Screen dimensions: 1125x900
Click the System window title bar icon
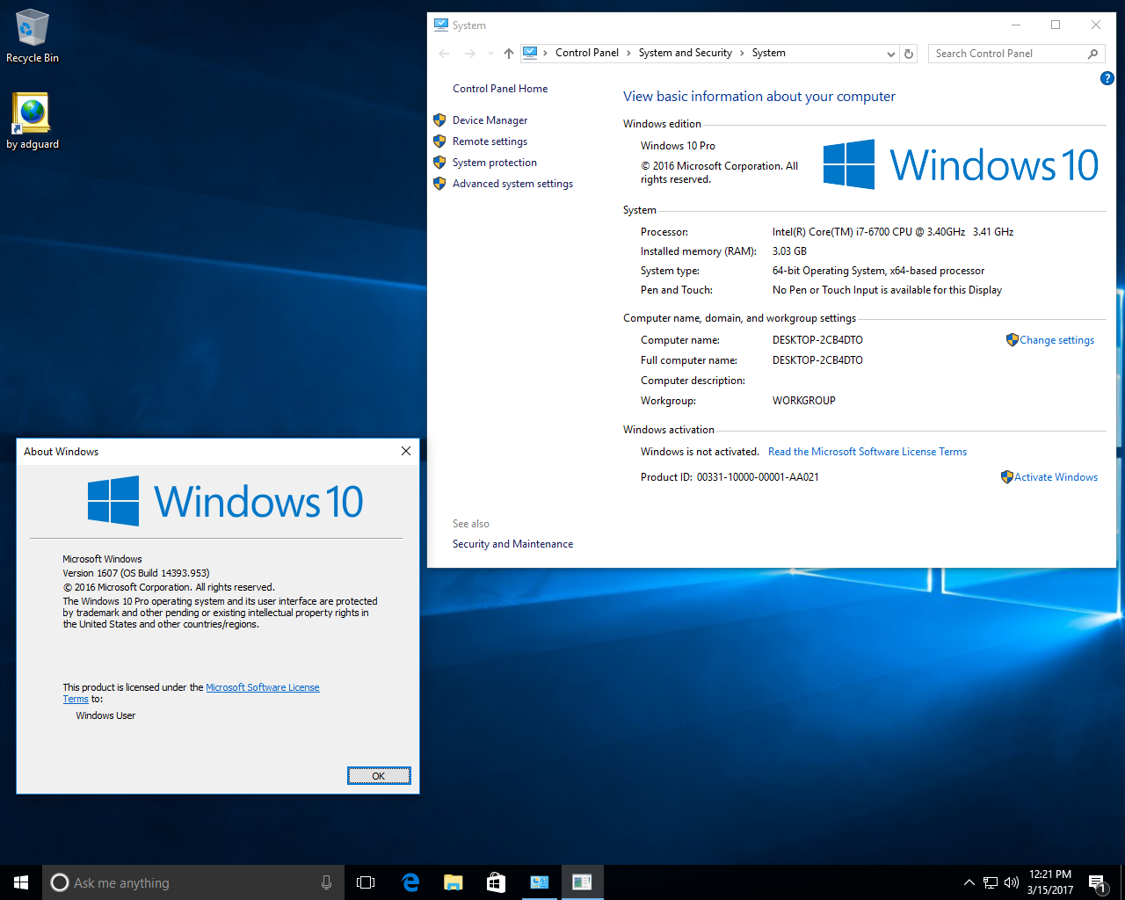[x=441, y=25]
